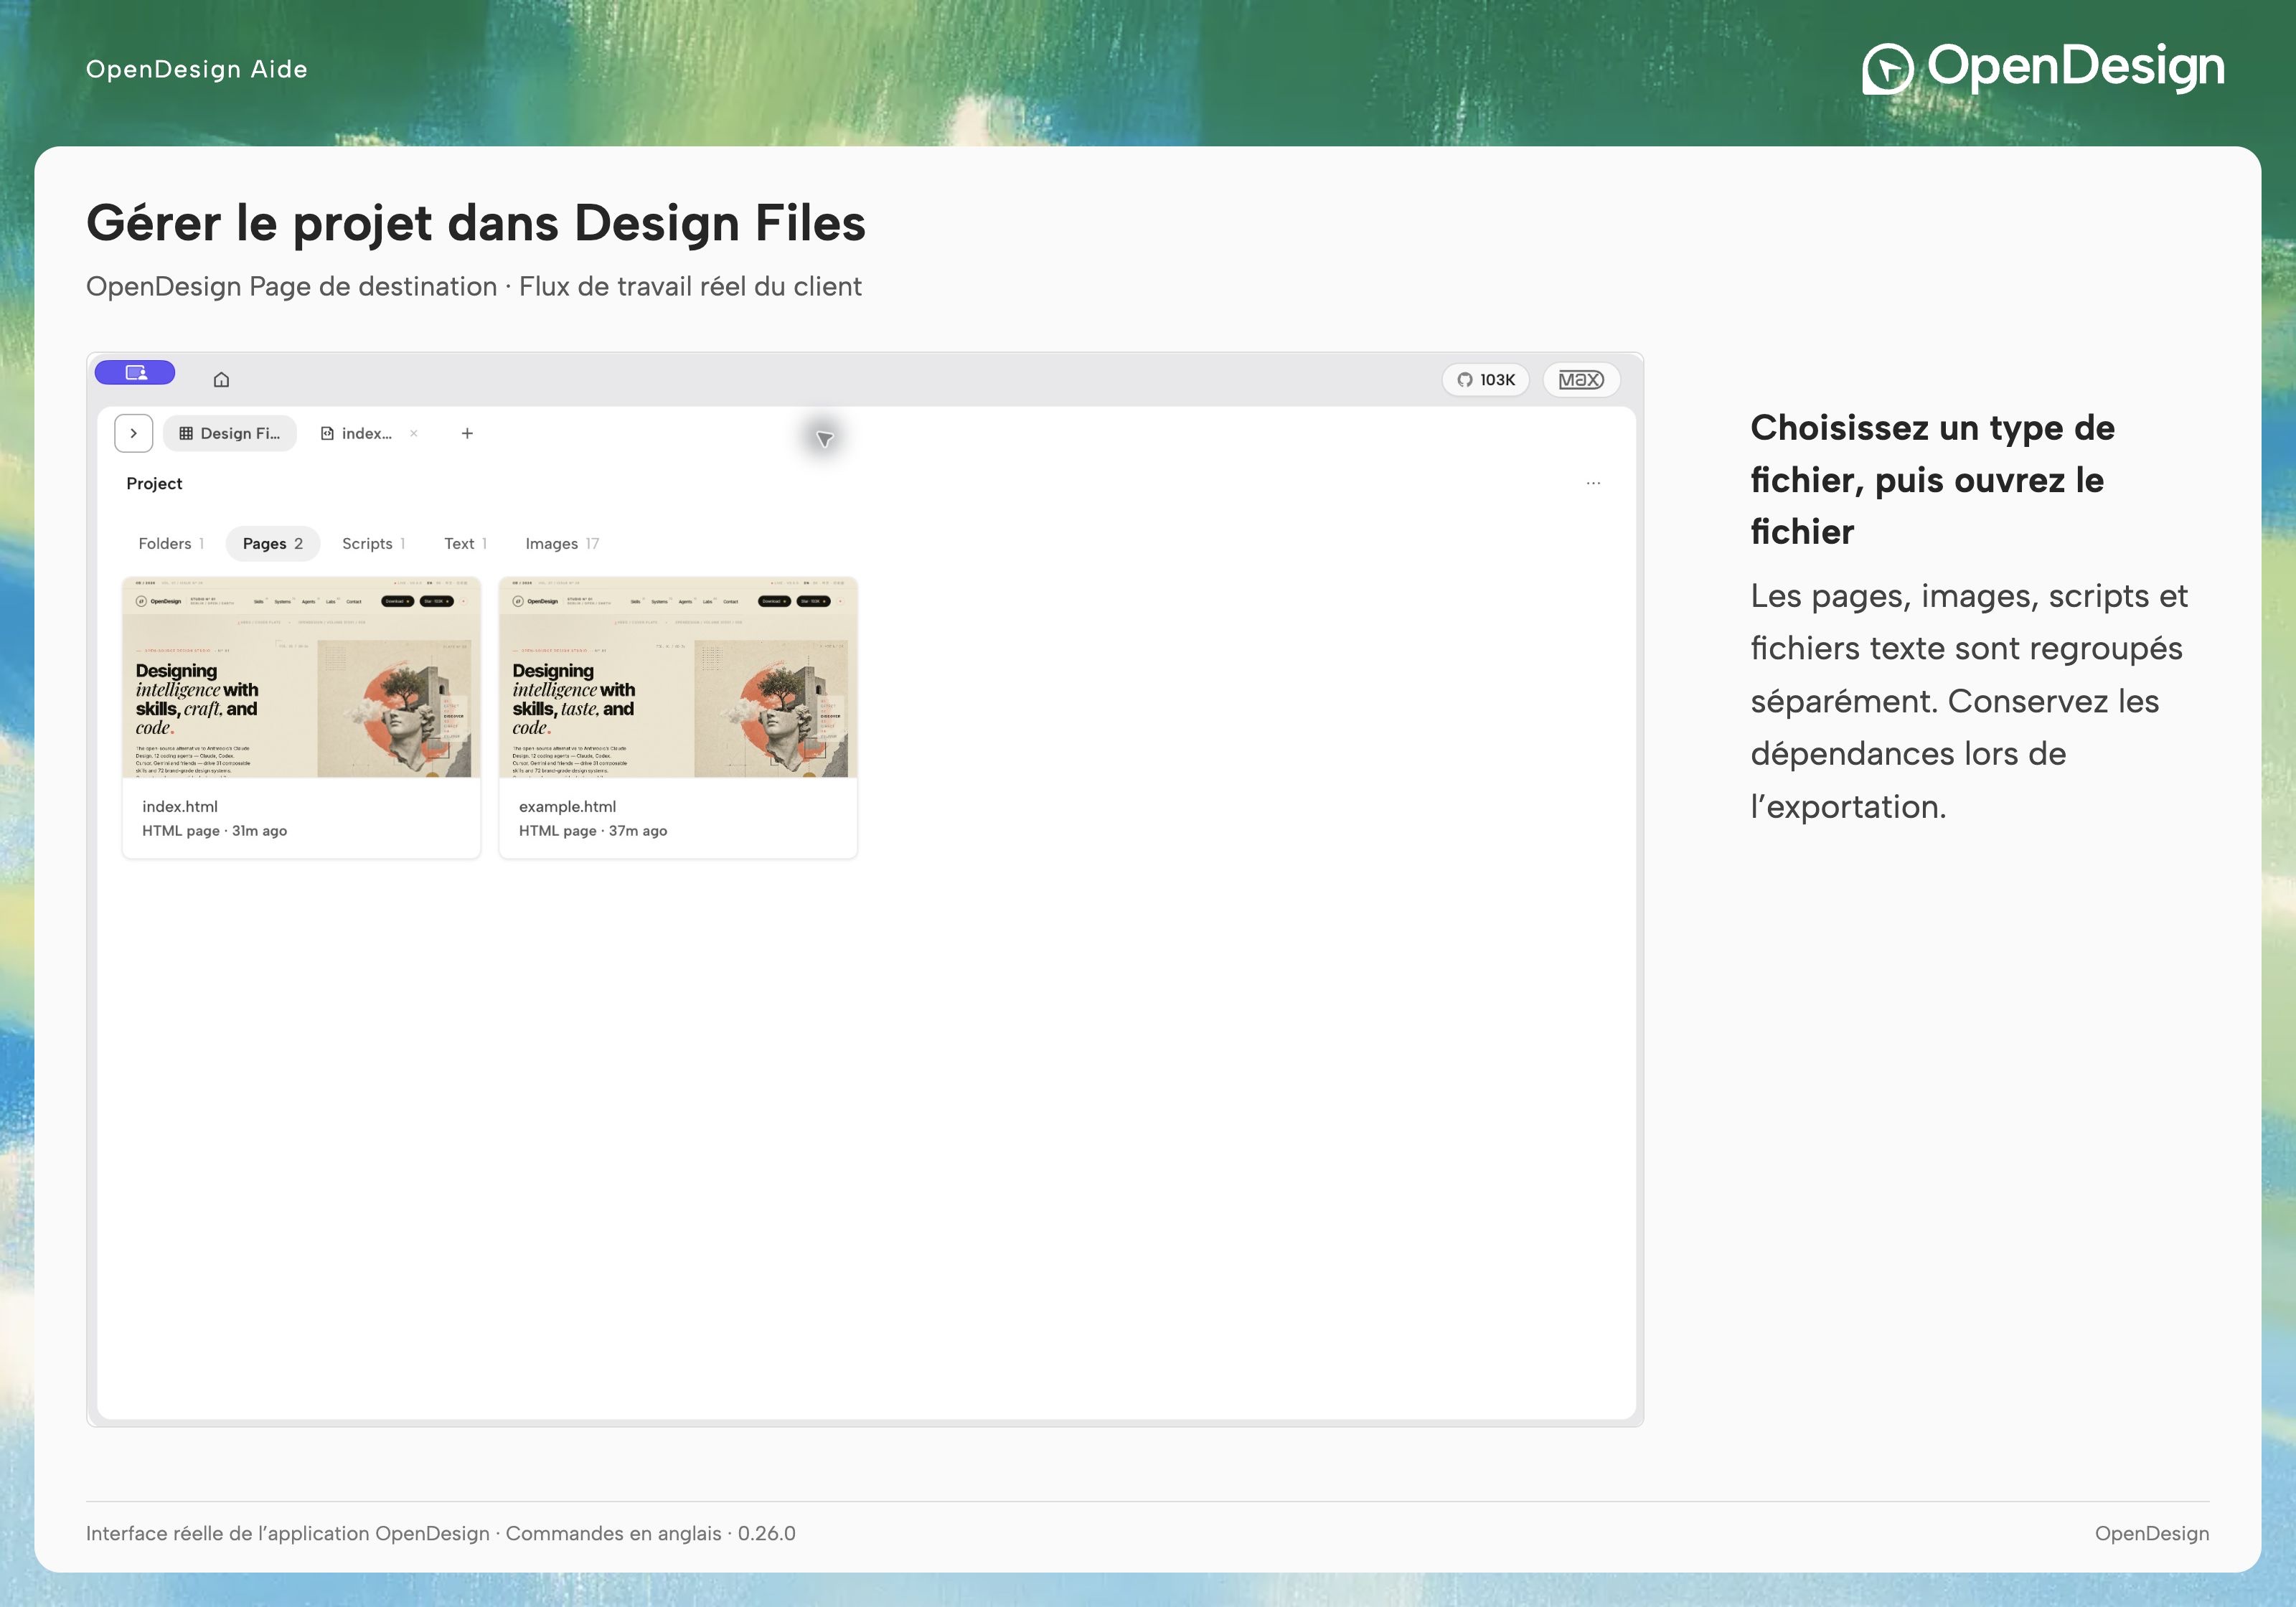Image resolution: width=2296 pixels, height=1607 pixels.
Task: Click 'HTML page · 37m ago' text
Action: [x=593, y=831]
